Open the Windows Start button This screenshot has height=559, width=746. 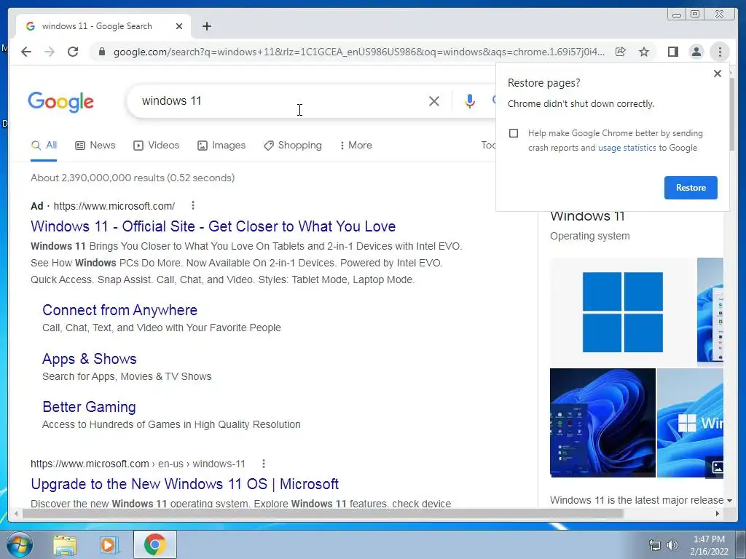(20, 544)
